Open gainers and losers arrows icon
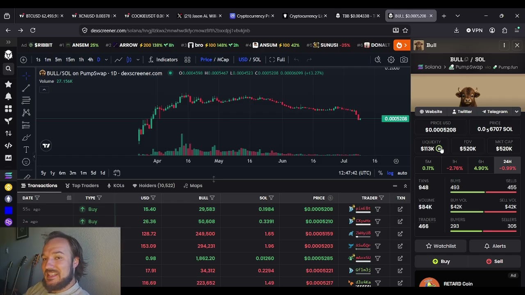This screenshot has height=295, width=525. click(x=8, y=133)
